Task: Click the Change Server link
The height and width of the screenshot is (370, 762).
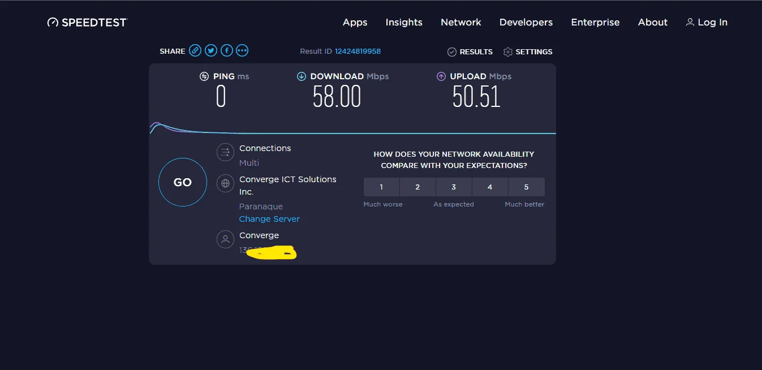Action: coord(269,219)
